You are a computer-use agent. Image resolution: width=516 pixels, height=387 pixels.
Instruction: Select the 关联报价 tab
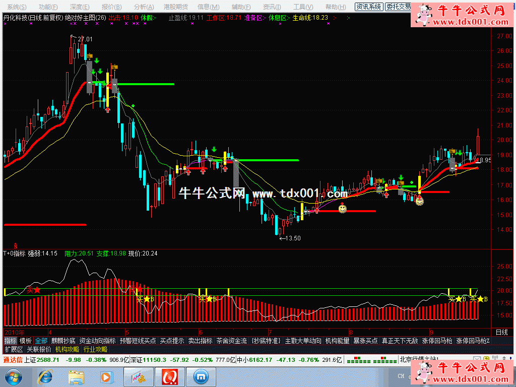tap(39, 349)
